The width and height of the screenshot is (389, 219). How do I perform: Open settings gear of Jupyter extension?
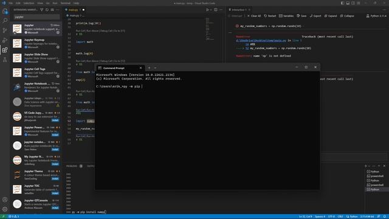[58, 32]
